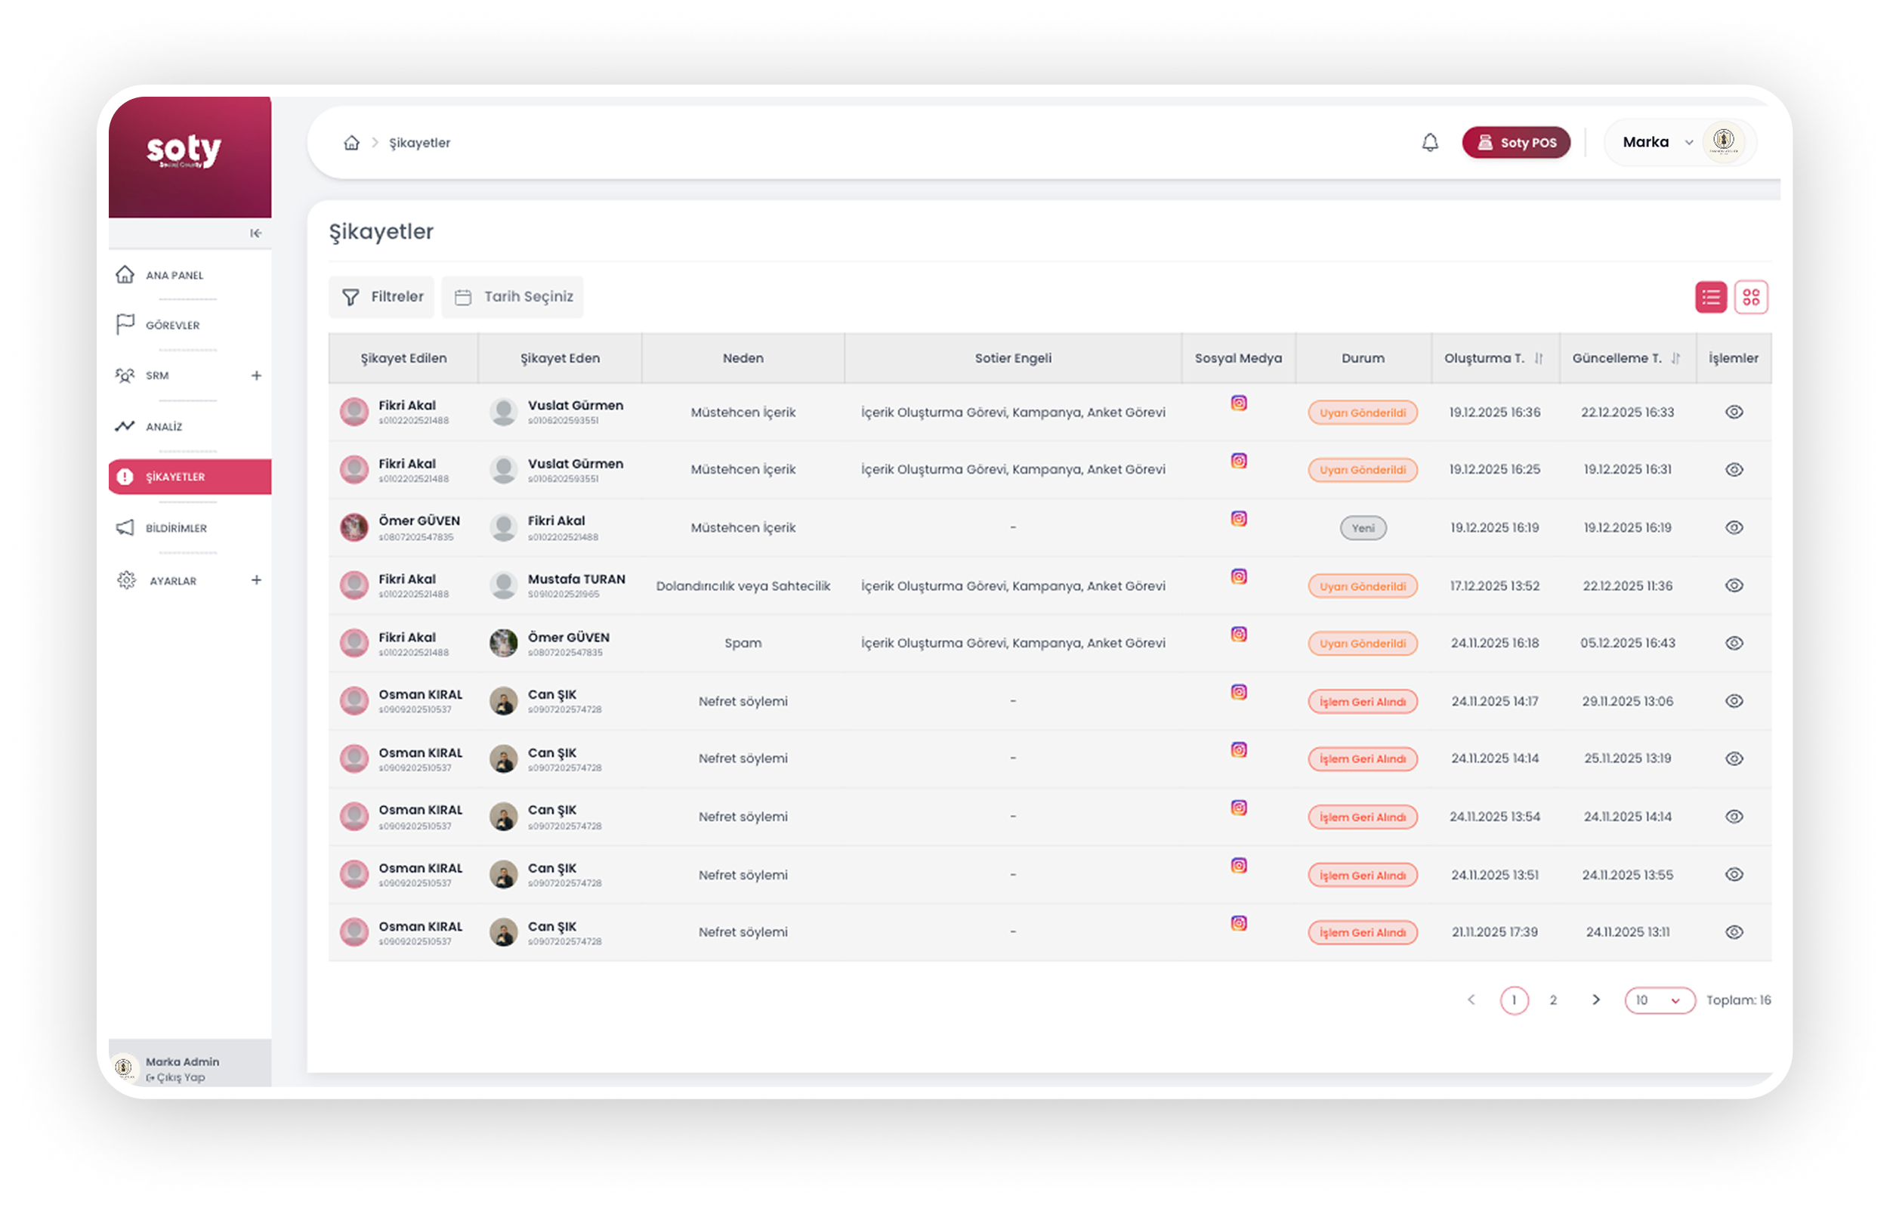Collapse the sidebar with the arrow toggle
This screenshot has width=1890, height=1208.
point(255,233)
